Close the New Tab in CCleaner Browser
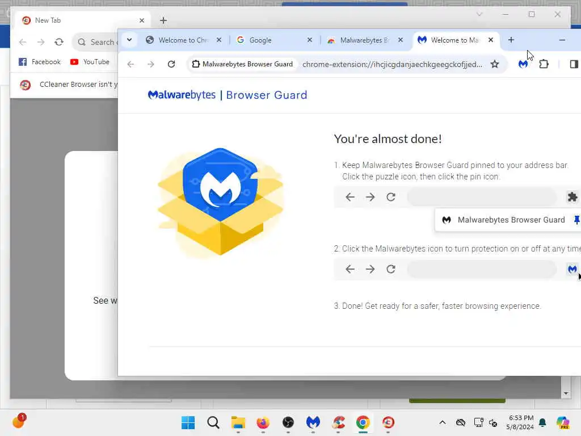581x436 pixels. tap(141, 20)
